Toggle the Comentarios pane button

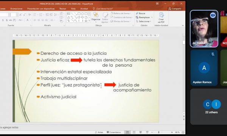pyautogui.click(x=114, y=132)
